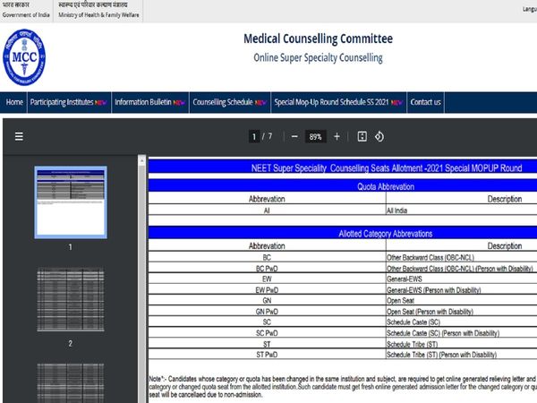Click the ST PwD abbreviation cell
This screenshot has width=537, height=403.
point(267,355)
